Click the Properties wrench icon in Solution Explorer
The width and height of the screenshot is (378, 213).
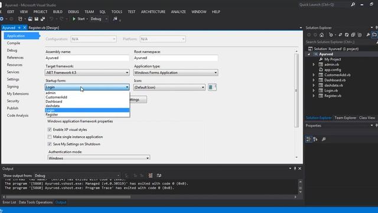pos(368,35)
